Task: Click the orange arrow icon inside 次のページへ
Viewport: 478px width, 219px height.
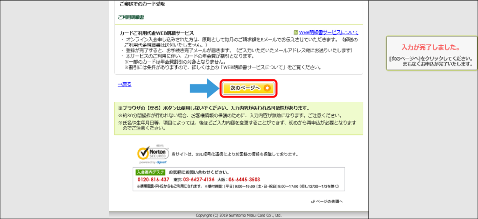Action: (x=267, y=88)
